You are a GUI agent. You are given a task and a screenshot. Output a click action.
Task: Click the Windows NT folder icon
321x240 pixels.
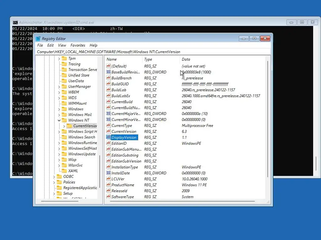[x=64, y=120]
